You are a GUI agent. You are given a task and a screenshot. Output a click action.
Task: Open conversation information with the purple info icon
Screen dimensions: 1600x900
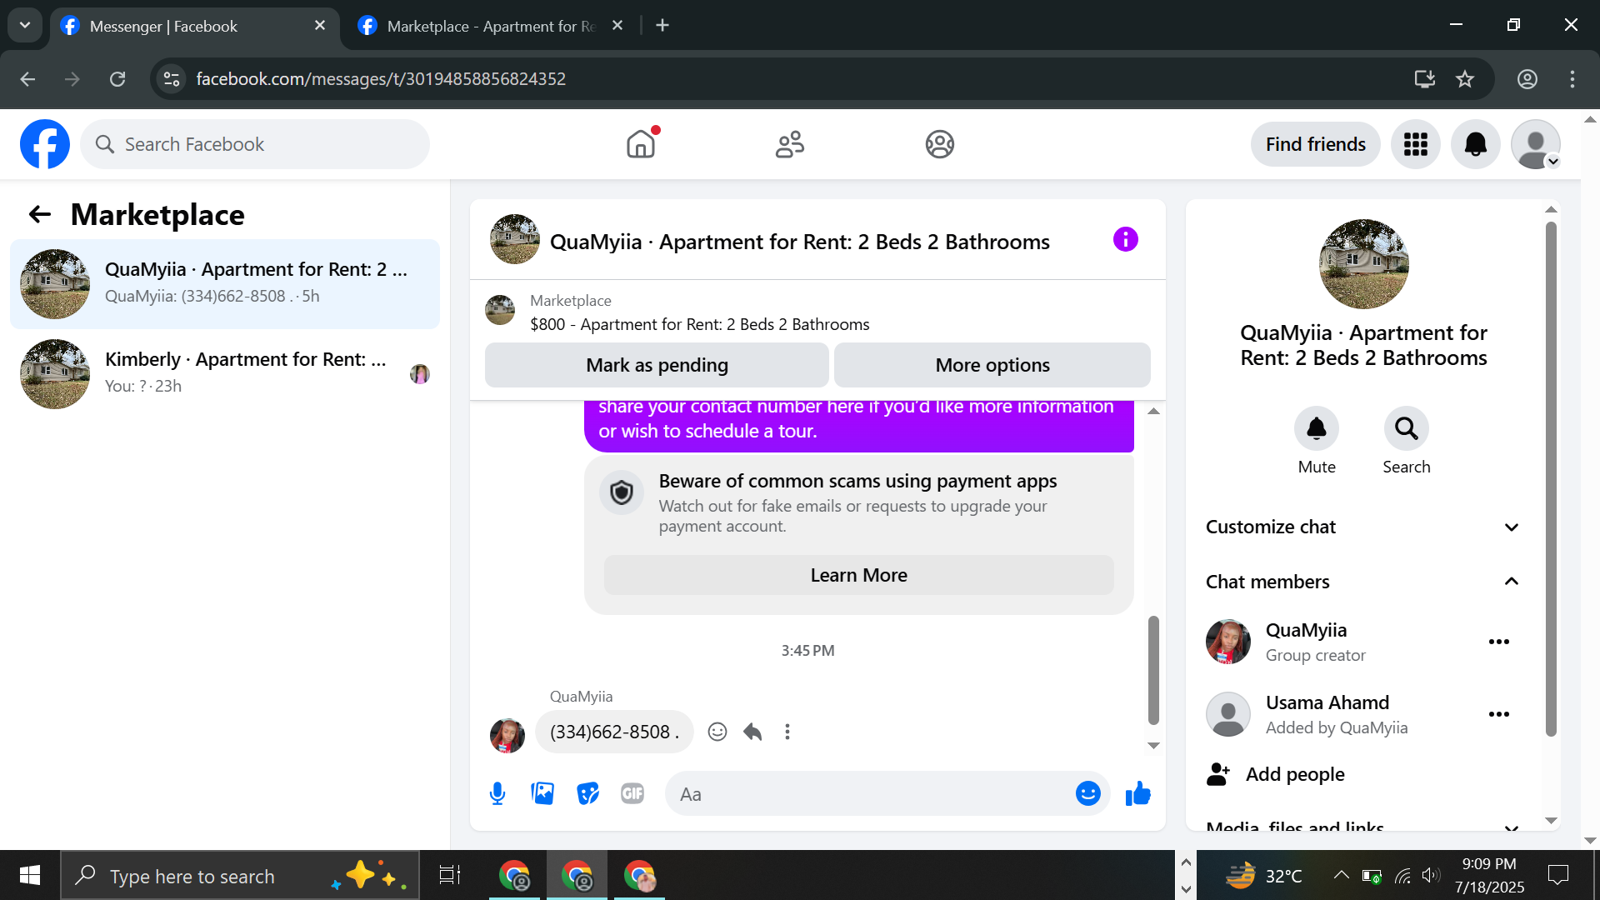coord(1126,240)
